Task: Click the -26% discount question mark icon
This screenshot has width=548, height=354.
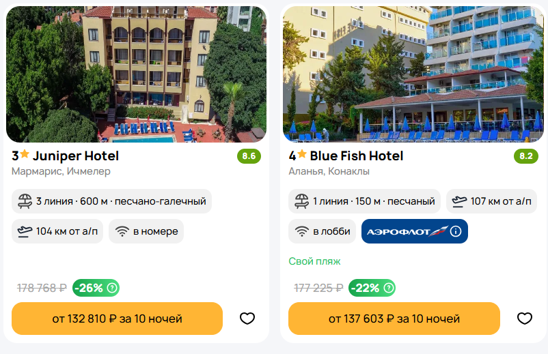Action: point(112,288)
